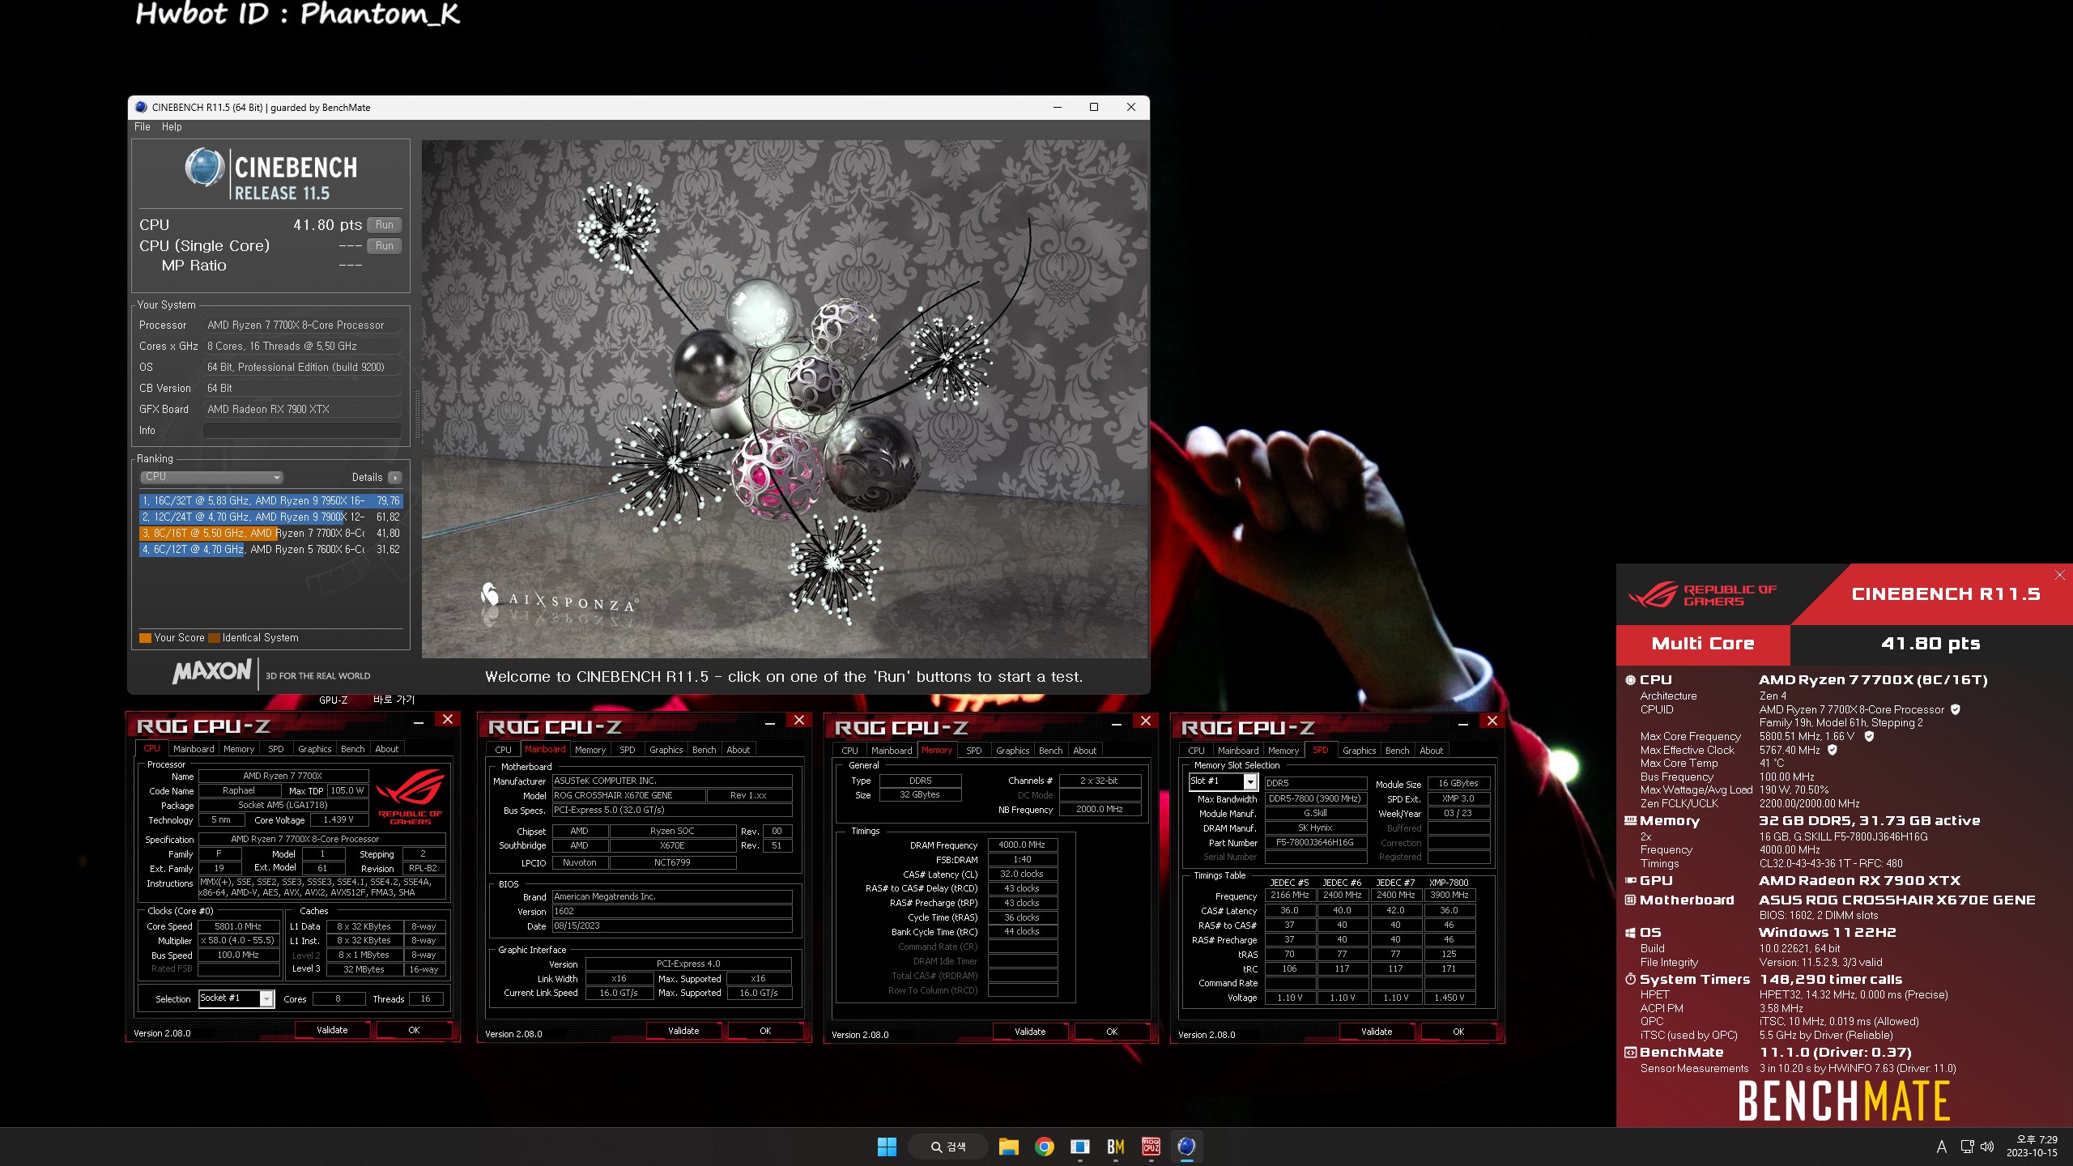Click the Cinebench title bar app icon
2073x1166 pixels.
(141, 107)
